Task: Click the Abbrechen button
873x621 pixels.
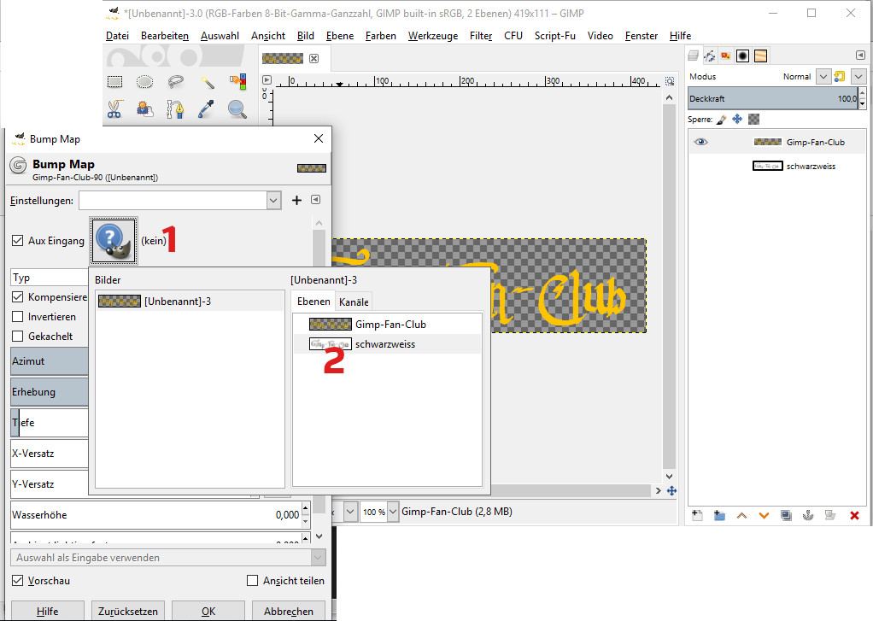Action: click(289, 611)
